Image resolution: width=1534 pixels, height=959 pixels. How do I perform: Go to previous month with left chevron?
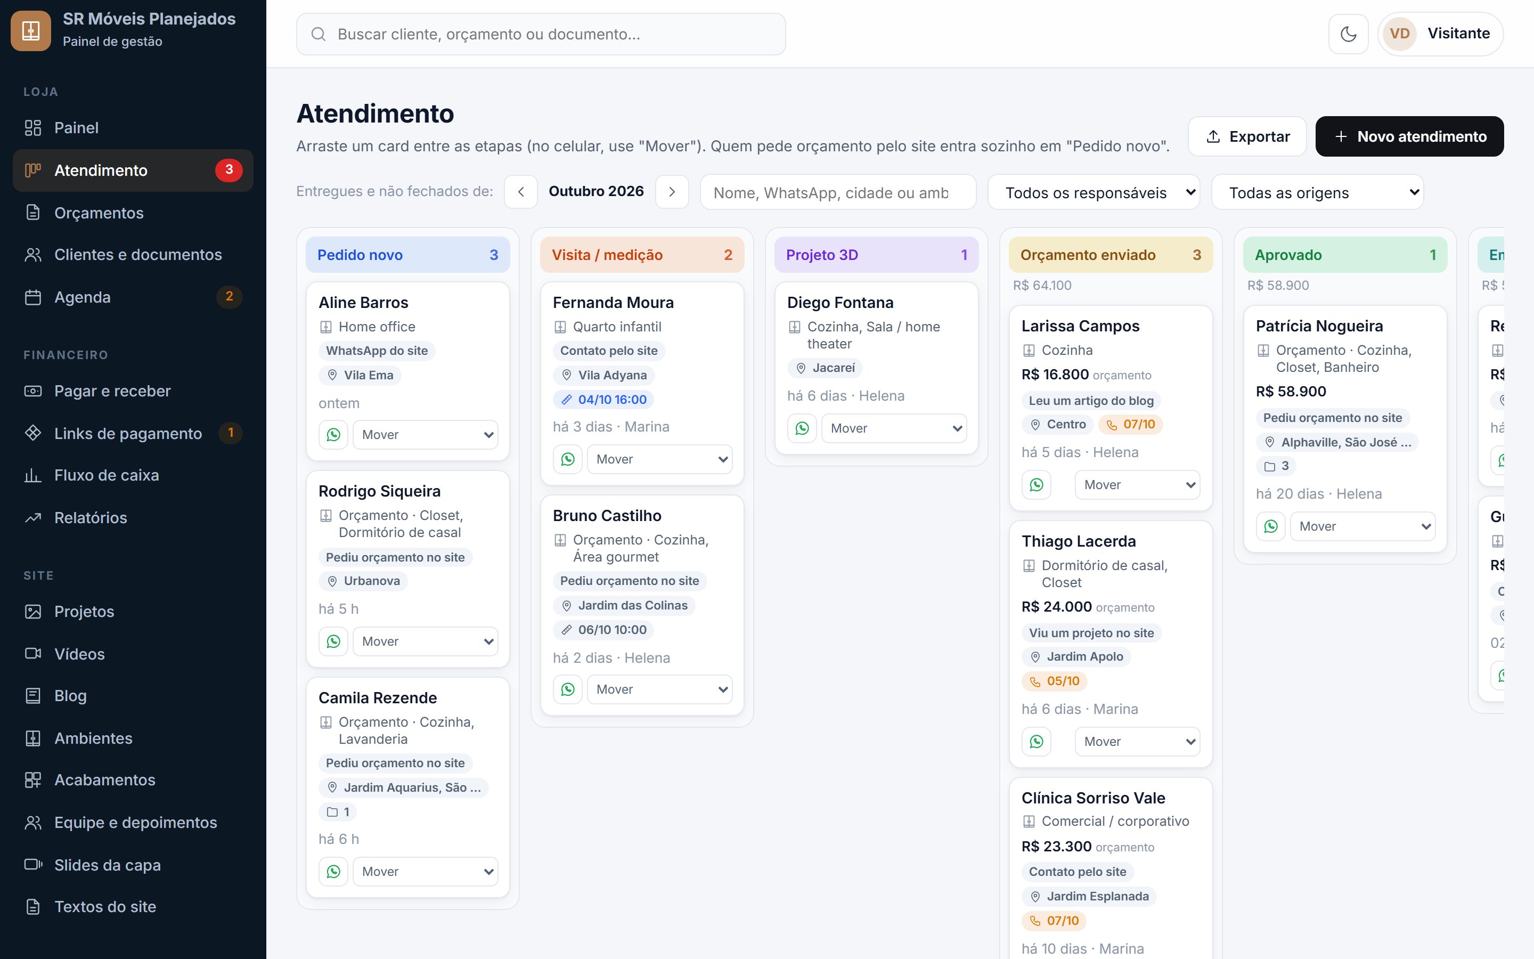click(521, 192)
